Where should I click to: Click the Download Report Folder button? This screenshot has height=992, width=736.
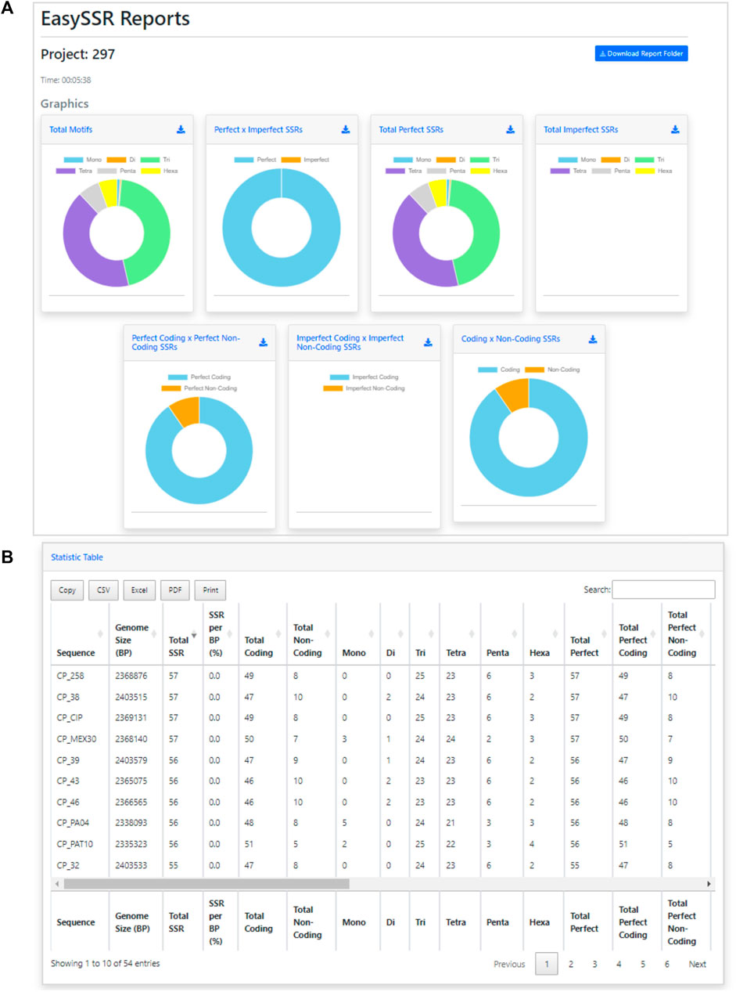click(x=641, y=54)
